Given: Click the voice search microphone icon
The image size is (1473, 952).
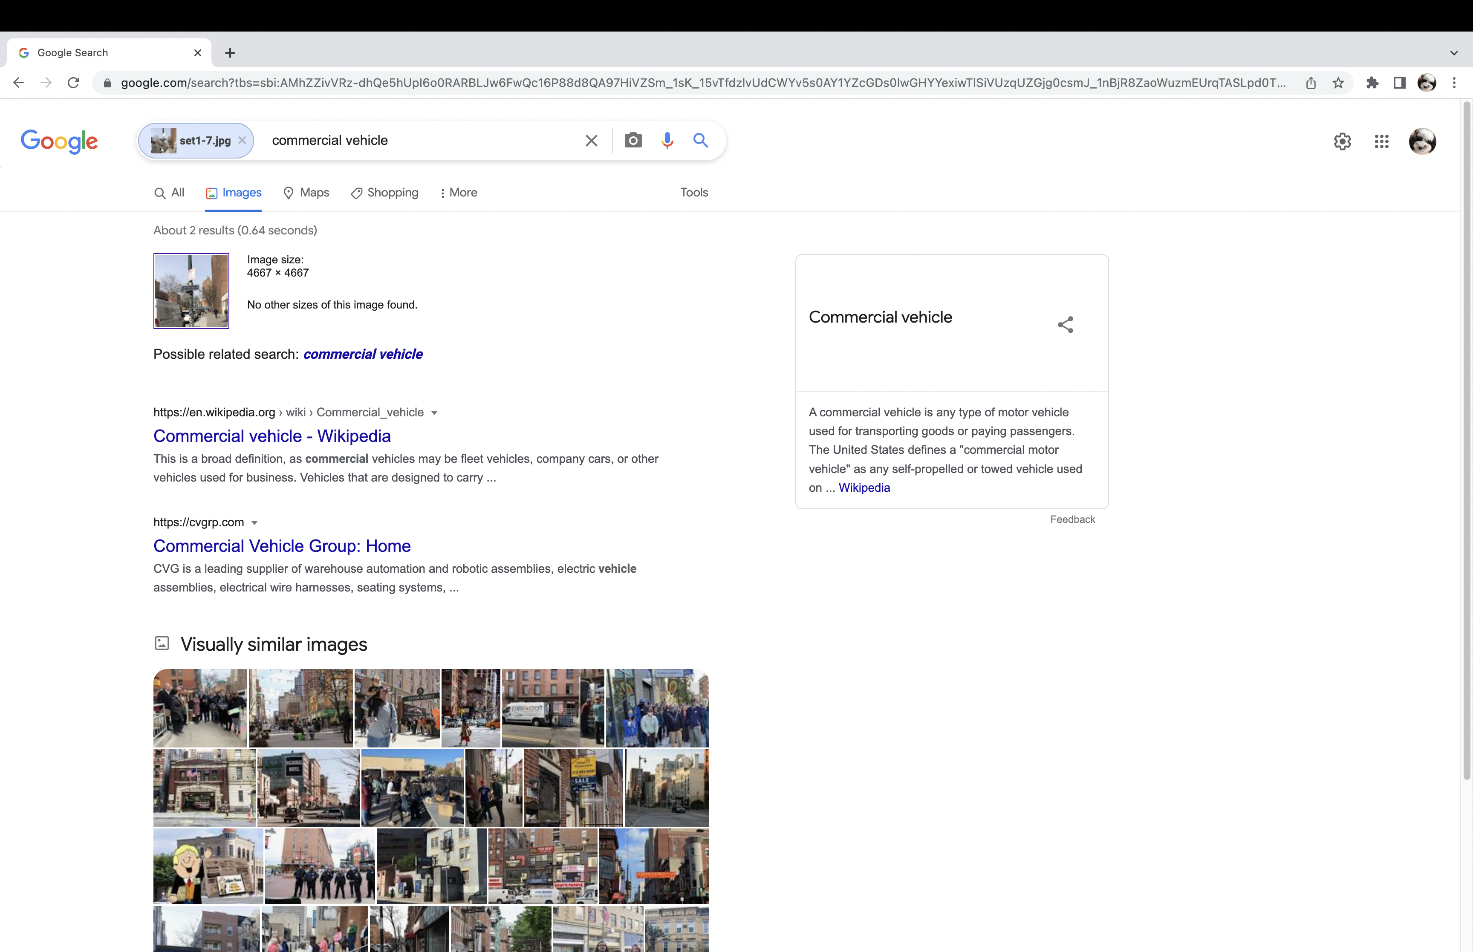Looking at the screenshot, I should (x=667, y=140).
